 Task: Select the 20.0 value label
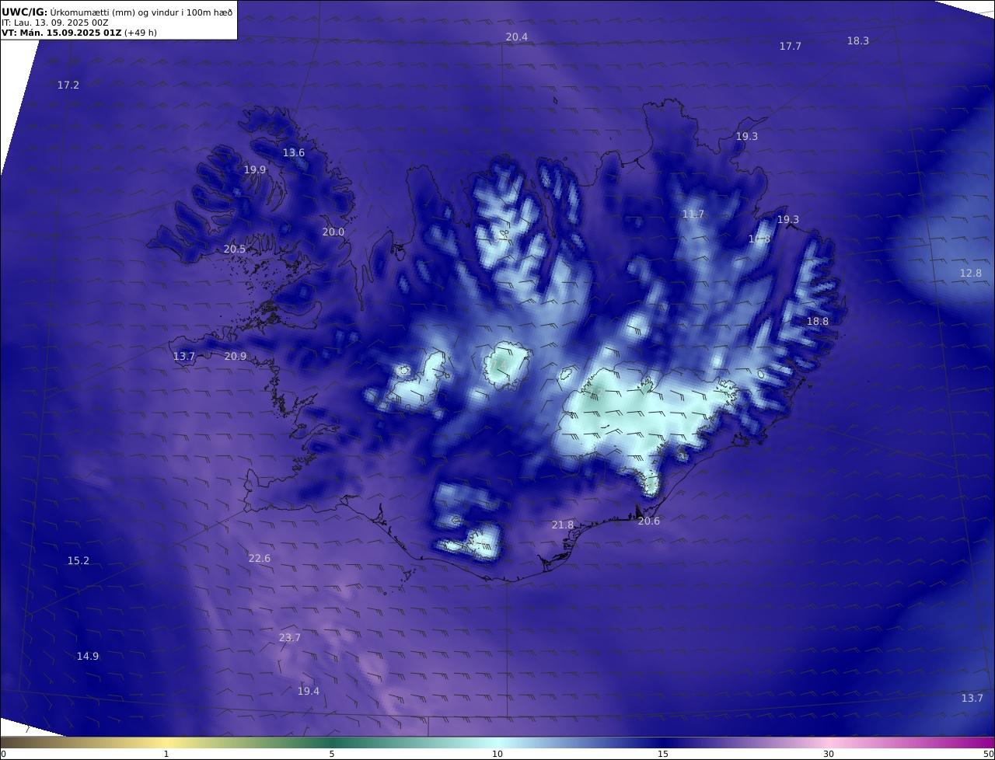pyautogui.click(x=333, y=232)
